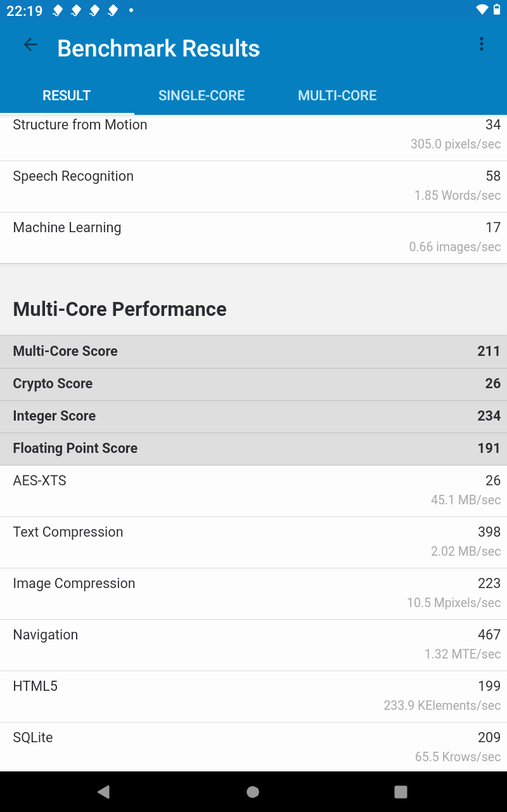
Task: Tap the Multi-Core Score row
Action: [x=253, y=351]
